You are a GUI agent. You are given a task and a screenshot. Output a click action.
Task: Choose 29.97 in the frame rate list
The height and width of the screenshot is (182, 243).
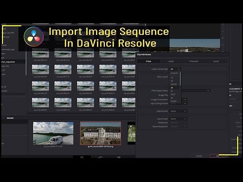pyautogui.click(x=174, y=95)
